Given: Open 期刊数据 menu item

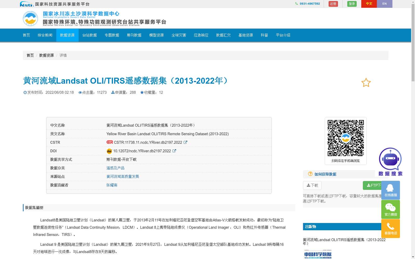Looking at the screenshot, I should tap(134, 35).
